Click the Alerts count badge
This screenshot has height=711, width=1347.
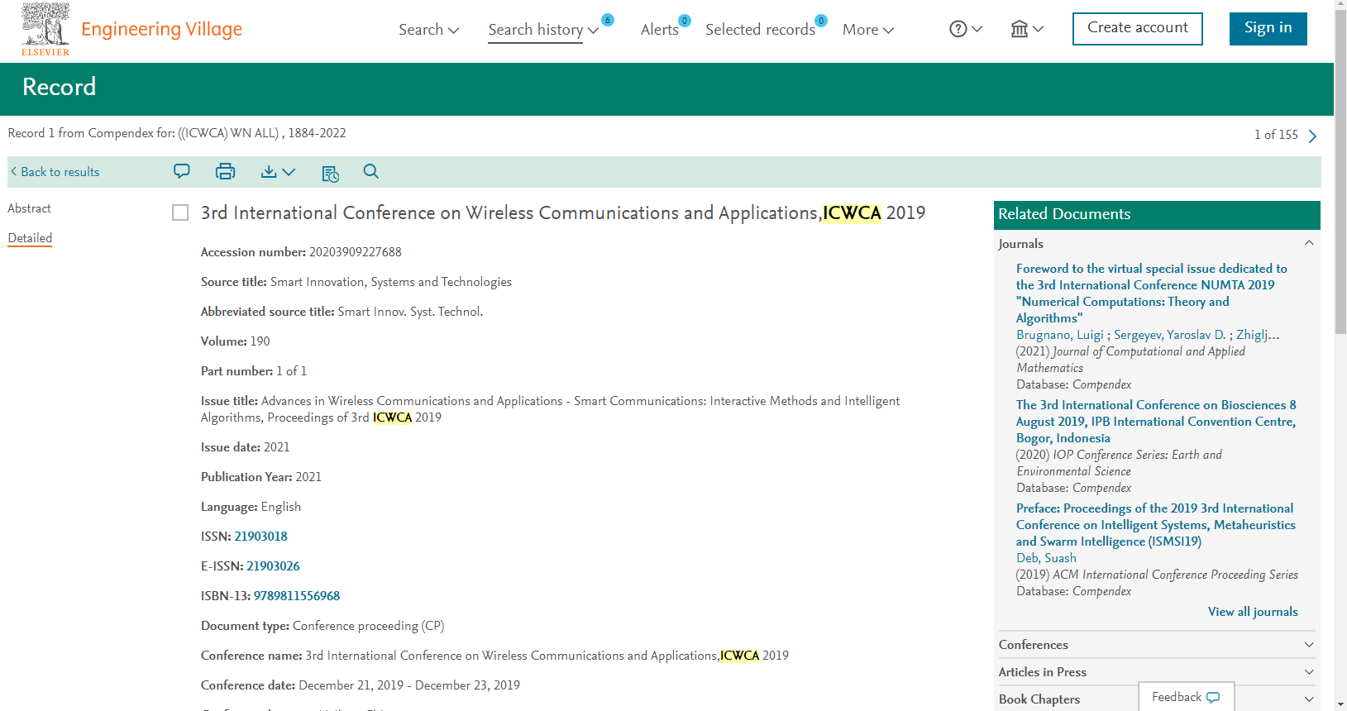click(685, 21)
